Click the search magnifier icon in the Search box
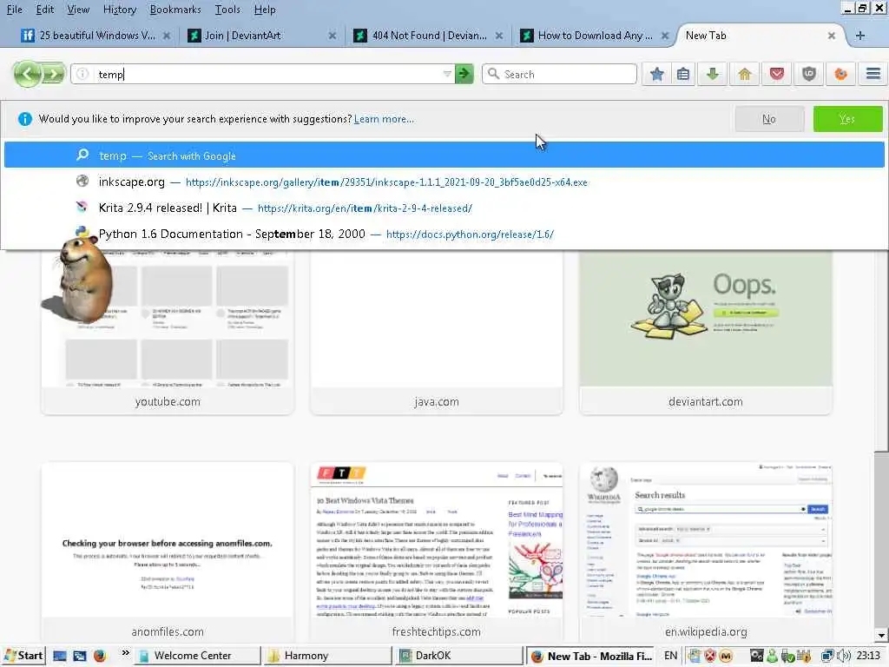The height and width of the screenshot is (667, 889). 493,75
